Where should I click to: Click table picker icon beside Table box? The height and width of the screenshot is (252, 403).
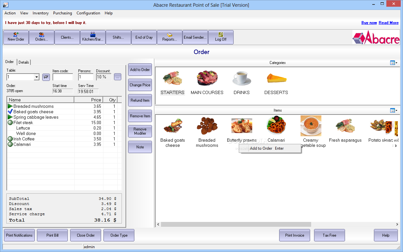pos(46,77)
